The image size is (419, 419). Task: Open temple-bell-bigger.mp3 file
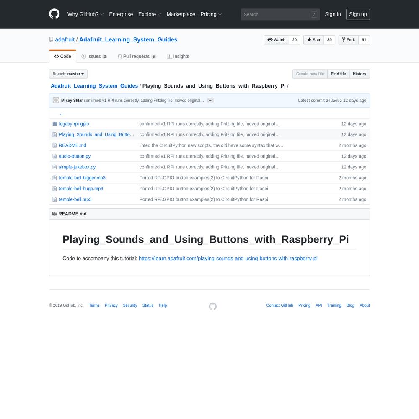coord(82,178)
